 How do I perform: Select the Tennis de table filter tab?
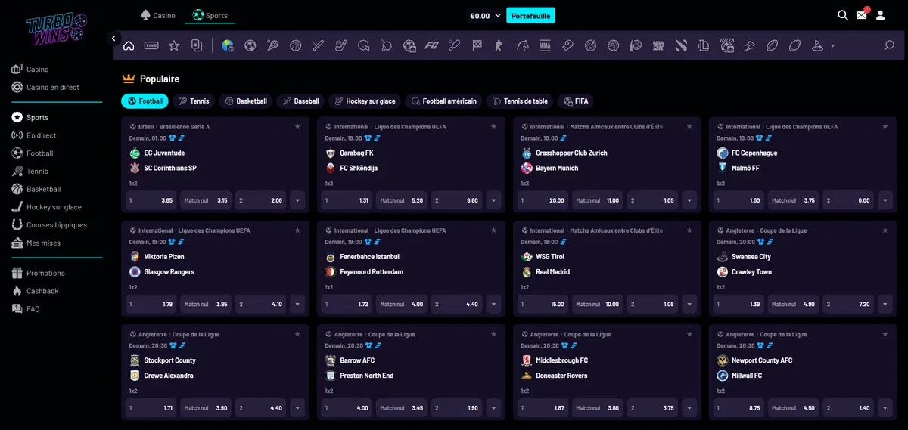click(519, 101)
